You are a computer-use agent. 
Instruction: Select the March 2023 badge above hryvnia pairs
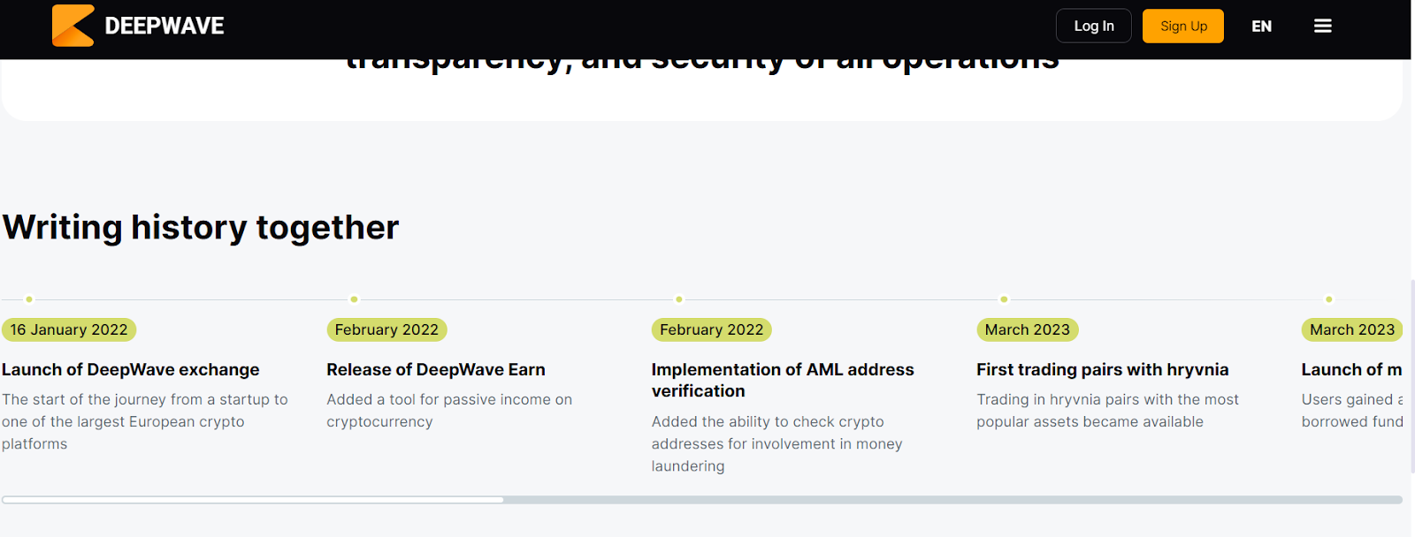(x=1027, y=329)
